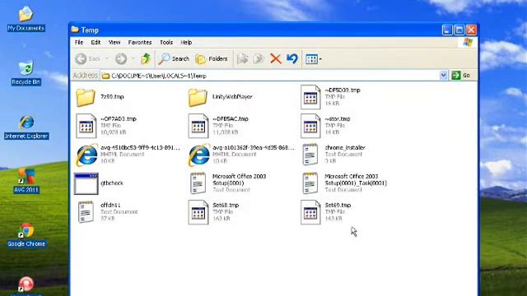Select the ~DF7AD3.tmp file icon
527x296 pixels.
86,126
